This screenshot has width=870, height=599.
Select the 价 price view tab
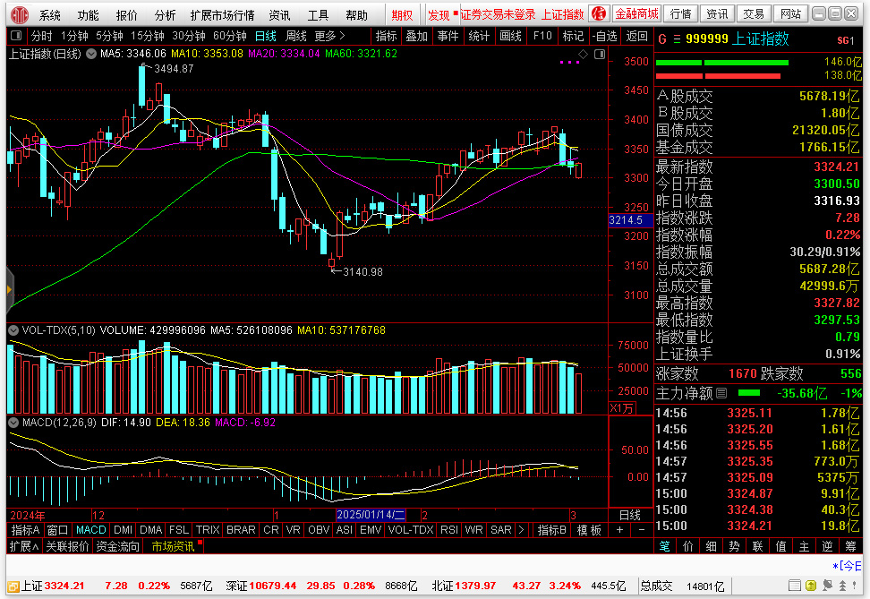tap(688, 546)
